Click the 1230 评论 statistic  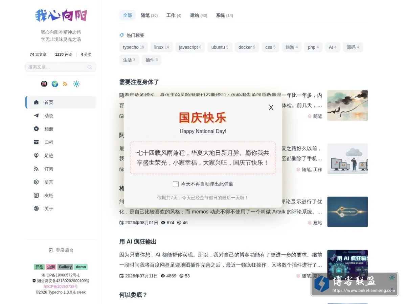click(64, 54)
